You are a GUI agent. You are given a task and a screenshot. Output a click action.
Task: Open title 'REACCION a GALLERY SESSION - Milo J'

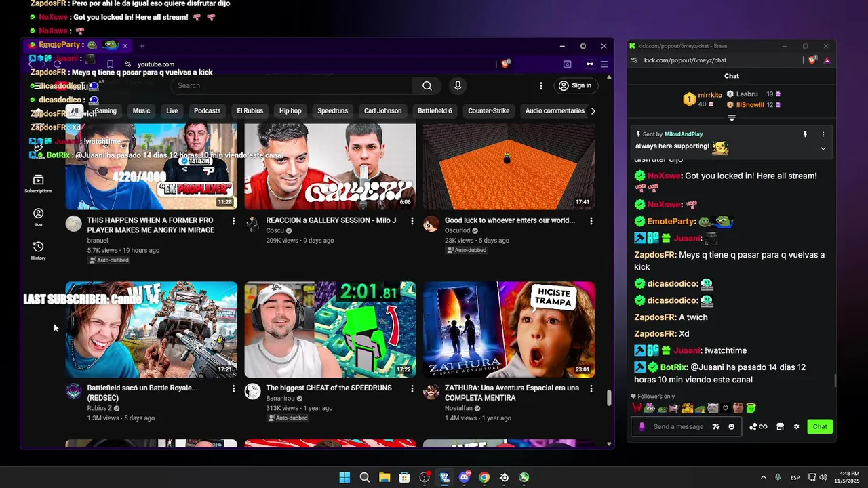click(x=331, y=220)
